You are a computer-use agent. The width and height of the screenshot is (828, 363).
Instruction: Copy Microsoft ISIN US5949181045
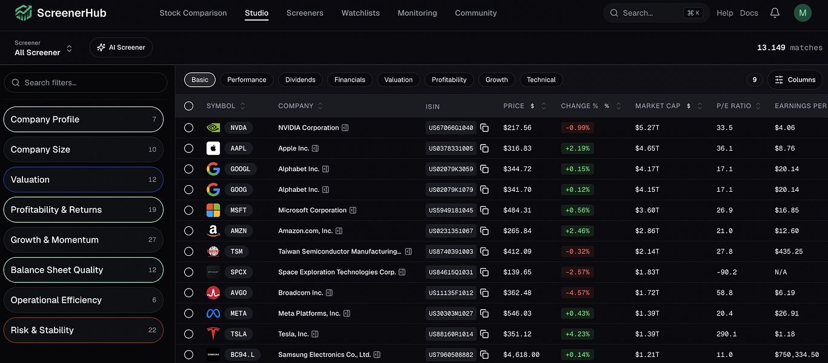(485, 210)
